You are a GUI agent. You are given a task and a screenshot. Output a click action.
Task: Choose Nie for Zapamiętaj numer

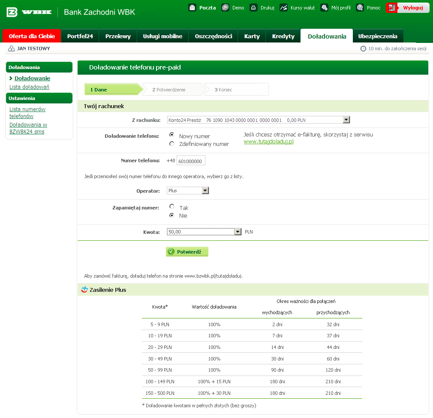click(172, 215)
